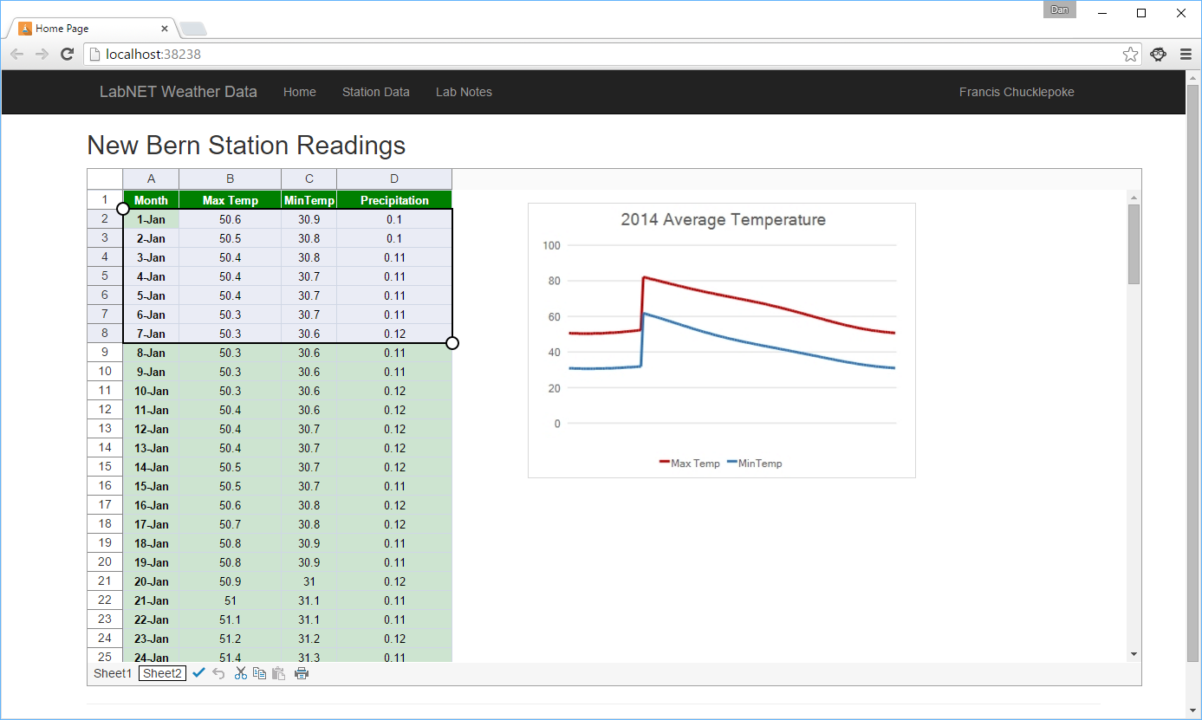Click the blue checkmark save icon
Image resolution: width=1202 pixels, height=720 pixels.
click(198, 673)
